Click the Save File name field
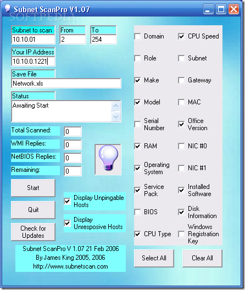Screen dimensions: 245x290 66,83
